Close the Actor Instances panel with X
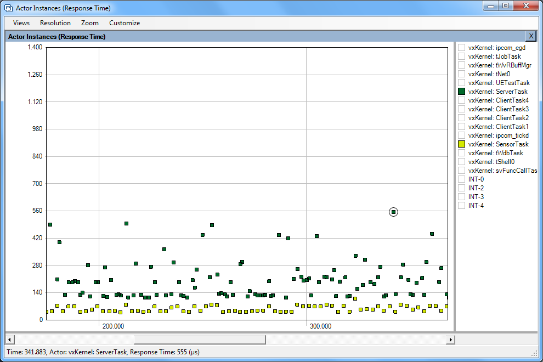 (531, 36)
